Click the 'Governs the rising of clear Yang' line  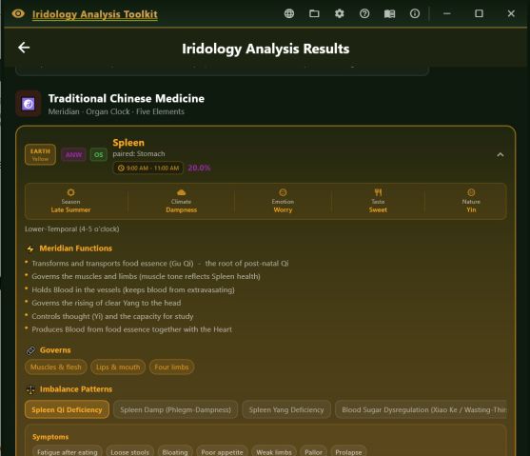coord(107,303)
